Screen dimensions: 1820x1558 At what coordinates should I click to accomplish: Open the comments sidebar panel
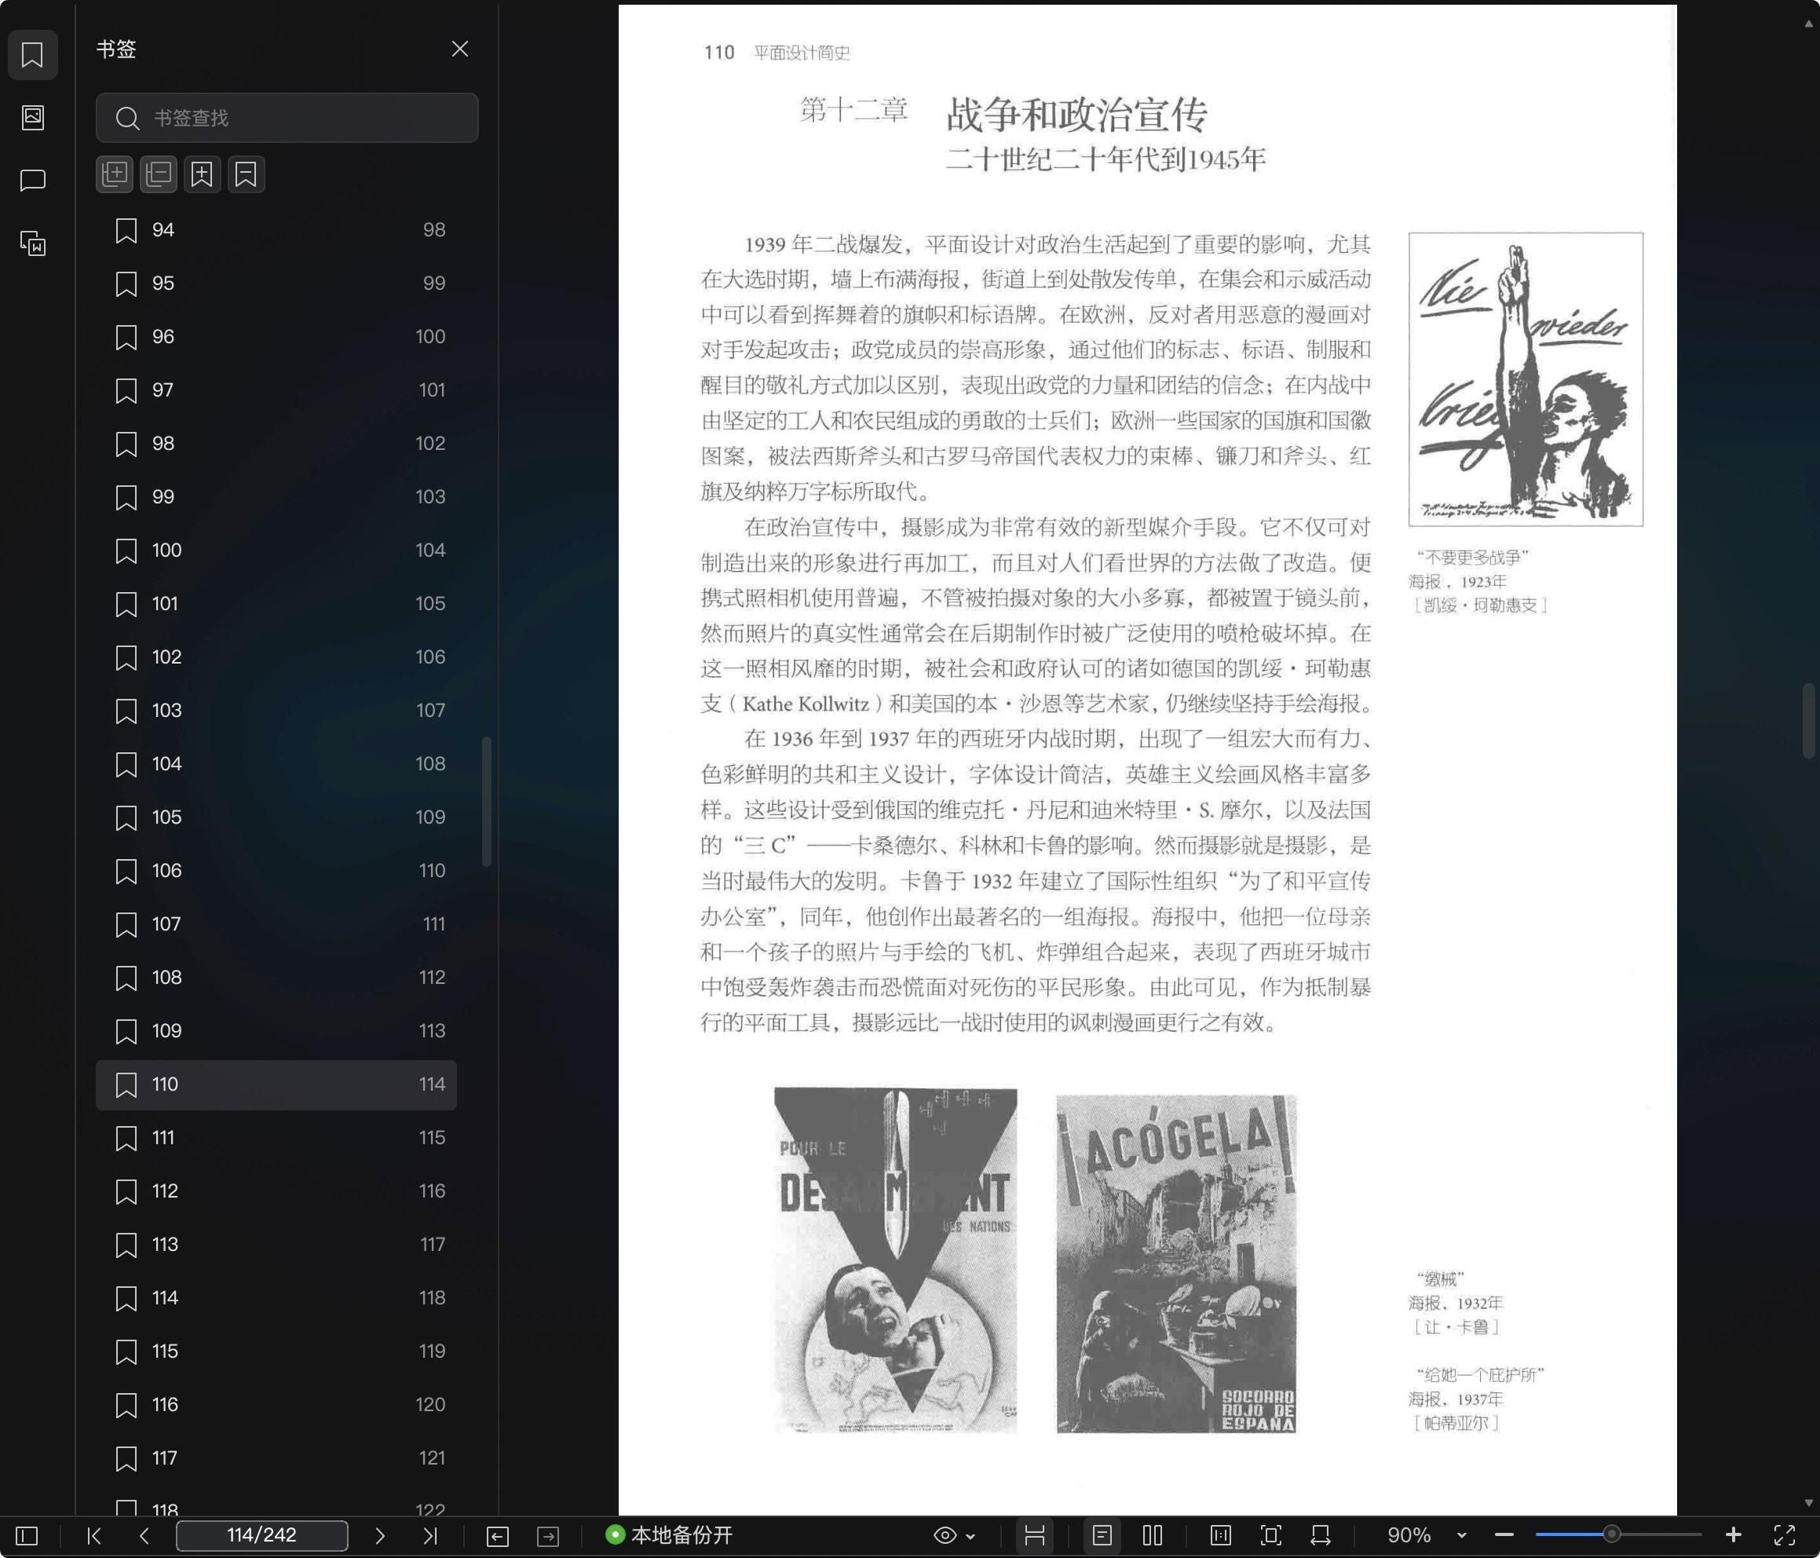pyautogui.click(x=32, y=180)
